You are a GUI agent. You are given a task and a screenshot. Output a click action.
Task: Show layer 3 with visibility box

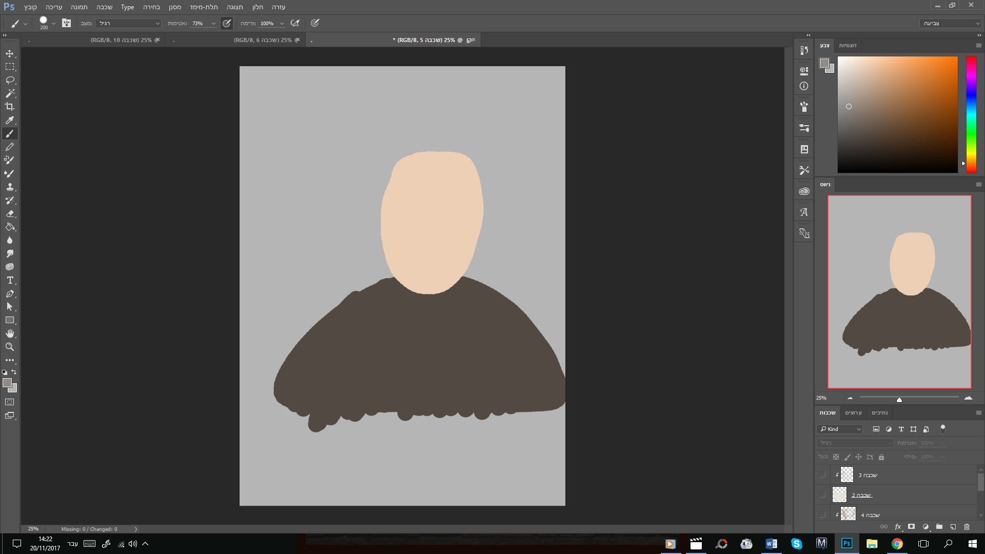tap(822, 475)
